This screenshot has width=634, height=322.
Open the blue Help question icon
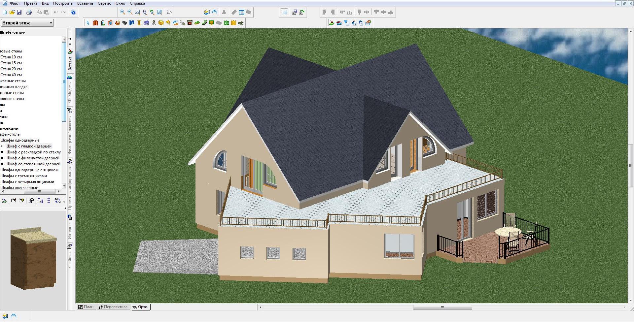pyautogui.click(x=73, y=12)
